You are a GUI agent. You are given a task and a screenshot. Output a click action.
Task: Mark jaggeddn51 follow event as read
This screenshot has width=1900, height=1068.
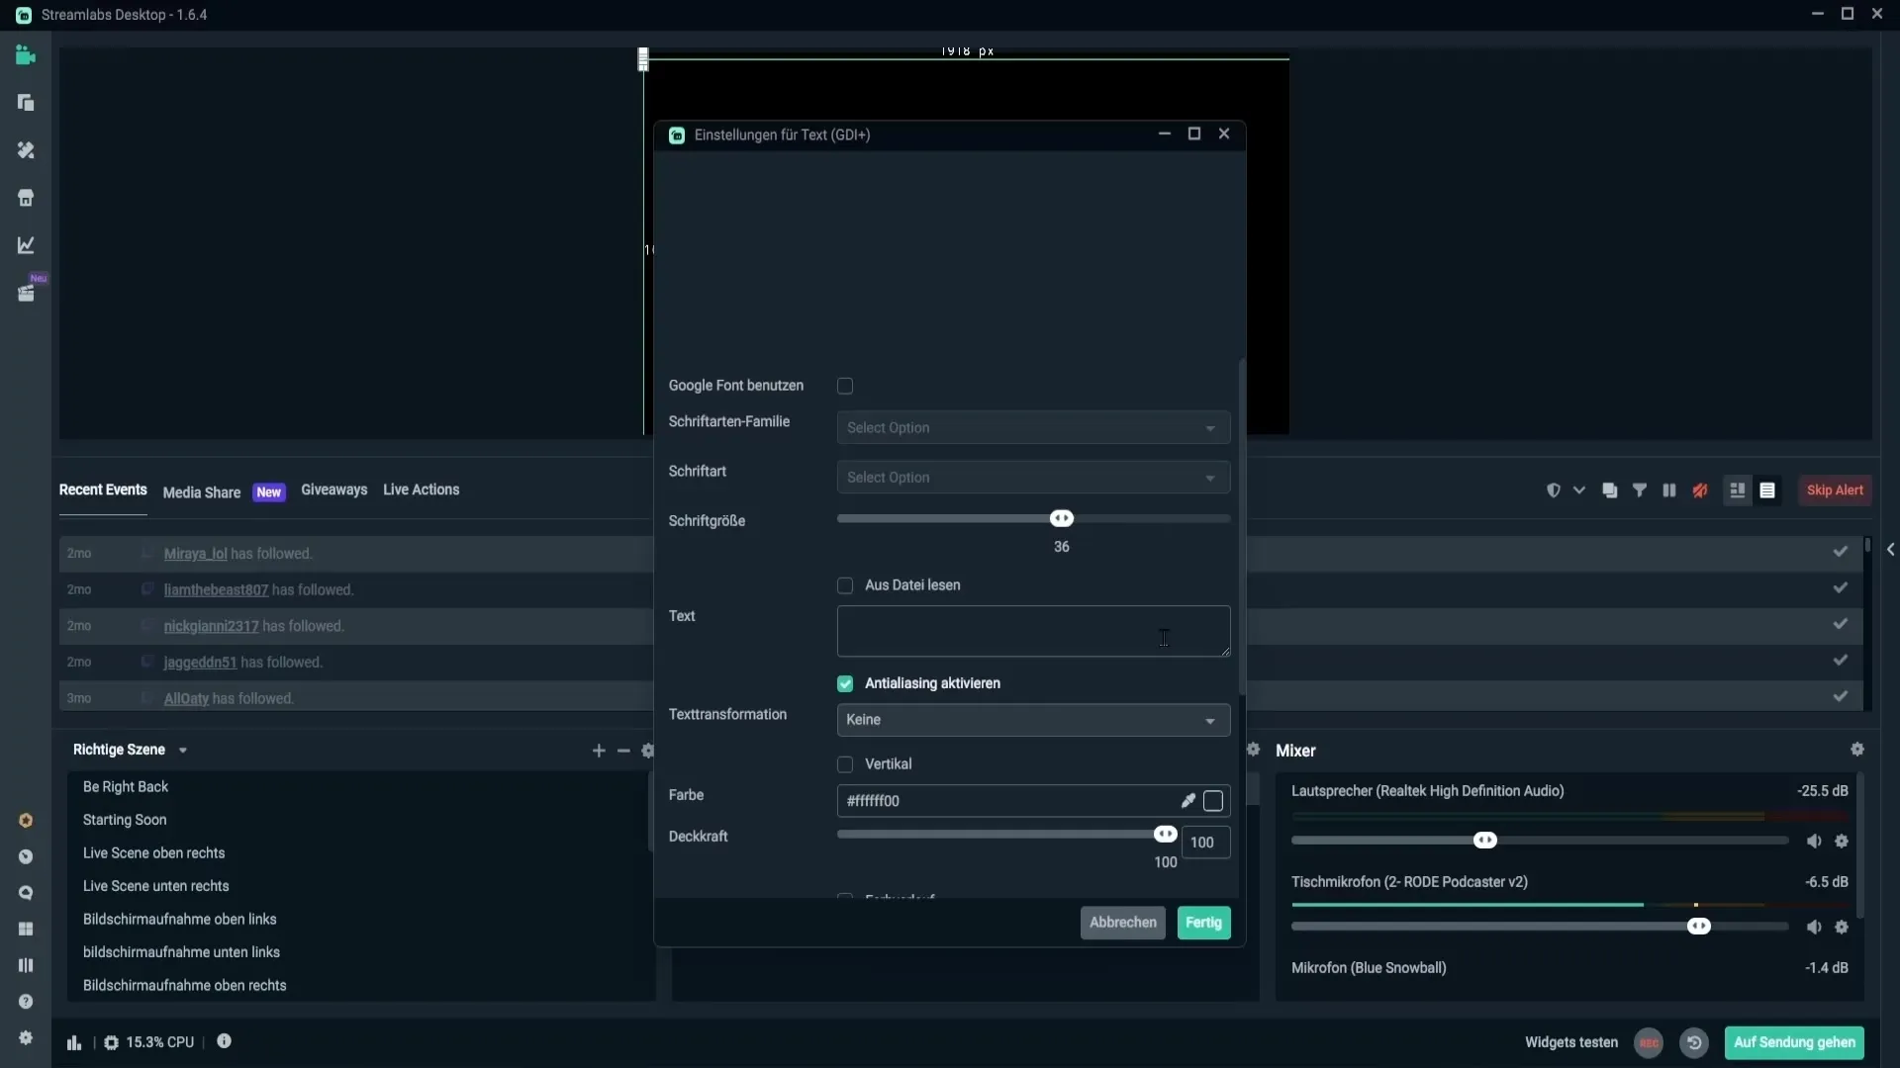1840,661
